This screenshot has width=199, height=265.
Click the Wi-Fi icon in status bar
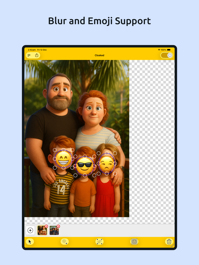point(159,50)
